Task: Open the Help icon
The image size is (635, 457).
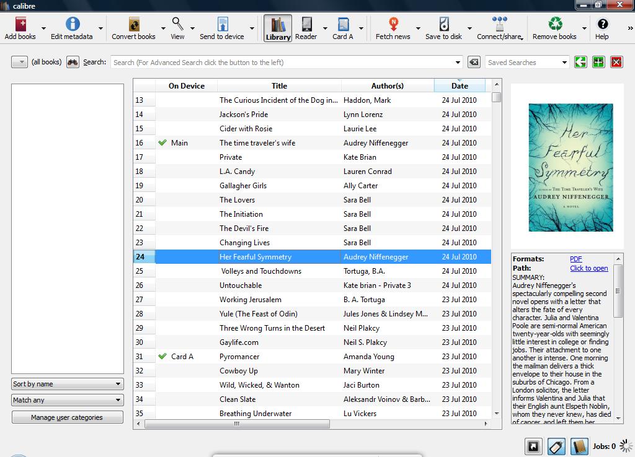Action: [603, 24]
